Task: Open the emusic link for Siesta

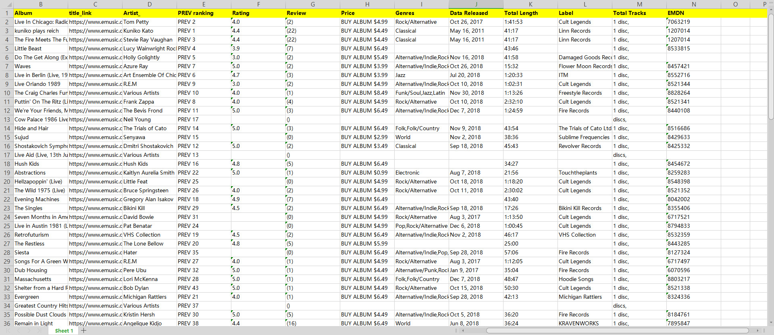Action: [x=95, y=252]
